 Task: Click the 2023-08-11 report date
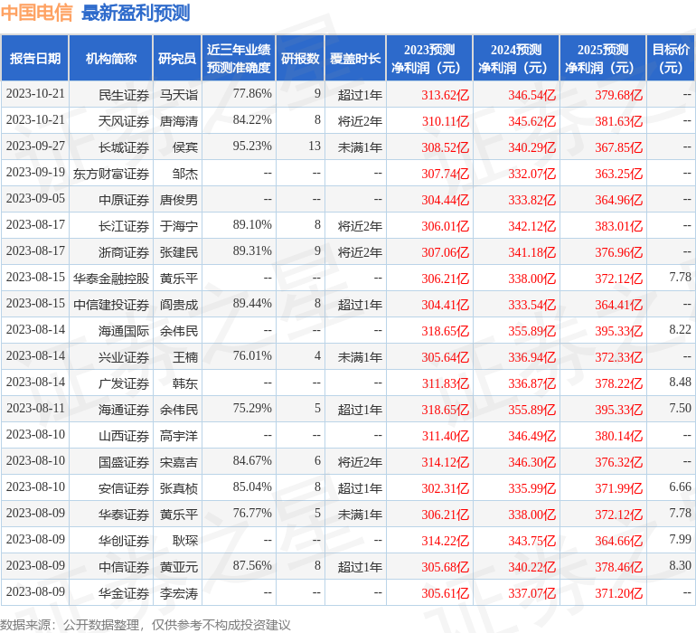[35, 408]
